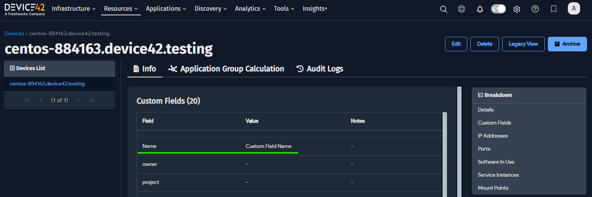Jump to IP Addresses in Breakdown
The height and width of the screenshot is (197, 592).
493,136
